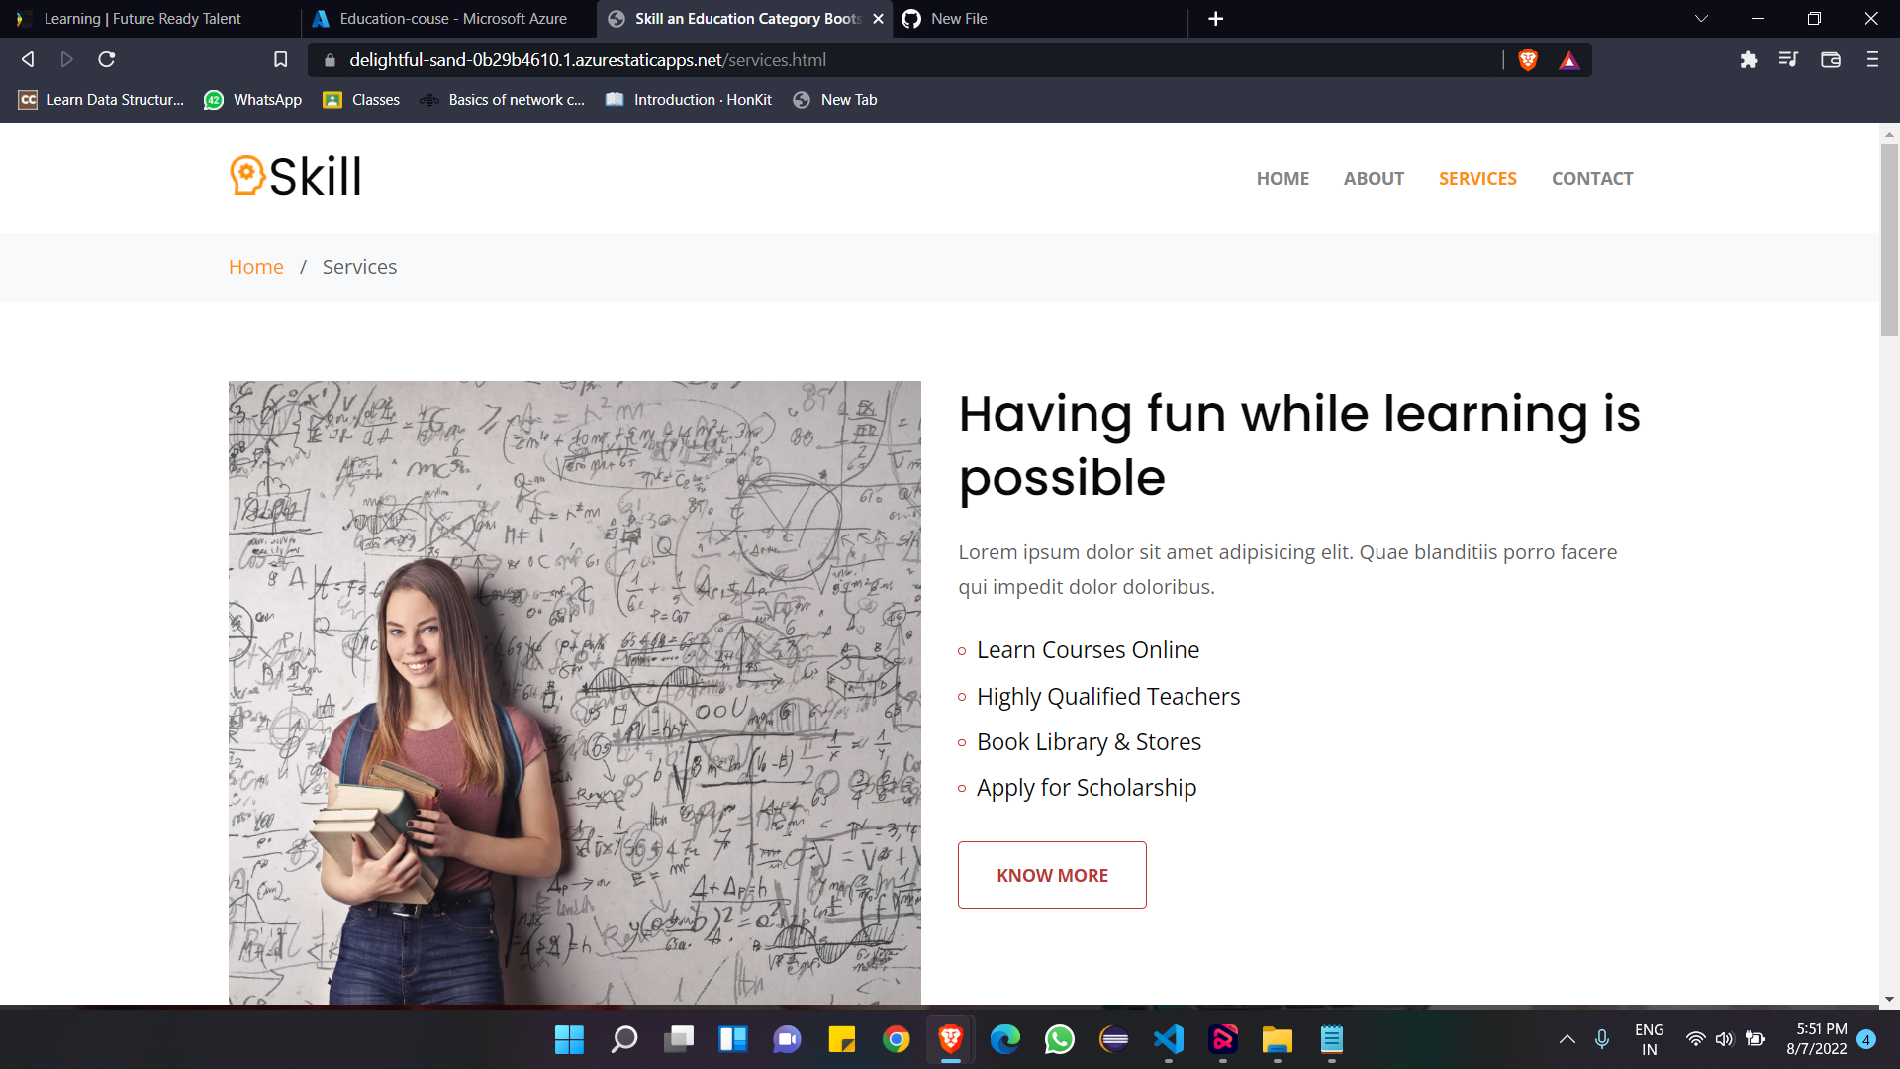Open the Brave wallet icon
This screenshot has height=1069, width=1900.
coord(1831,60)
